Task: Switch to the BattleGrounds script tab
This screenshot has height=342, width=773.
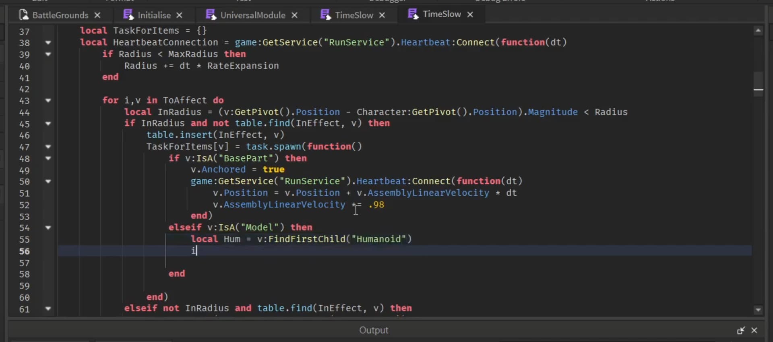Action: coord(60,15)
